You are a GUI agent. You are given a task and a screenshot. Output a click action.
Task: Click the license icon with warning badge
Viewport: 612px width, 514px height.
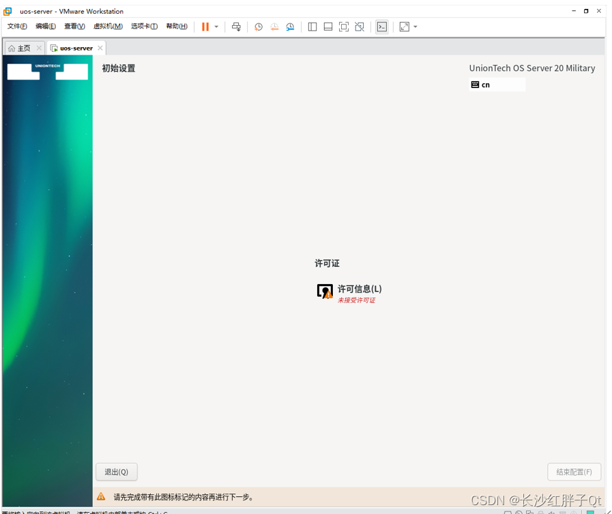[x=325, y=291]
